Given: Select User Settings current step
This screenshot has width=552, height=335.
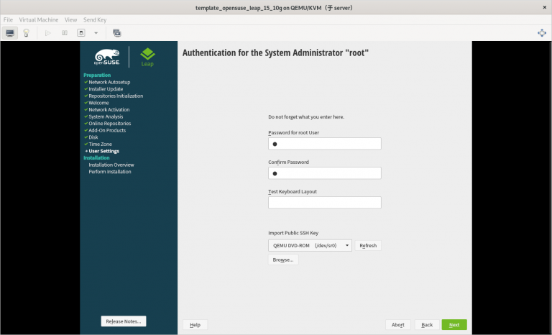Looking at the screenshot, I should tap(103, 151).
